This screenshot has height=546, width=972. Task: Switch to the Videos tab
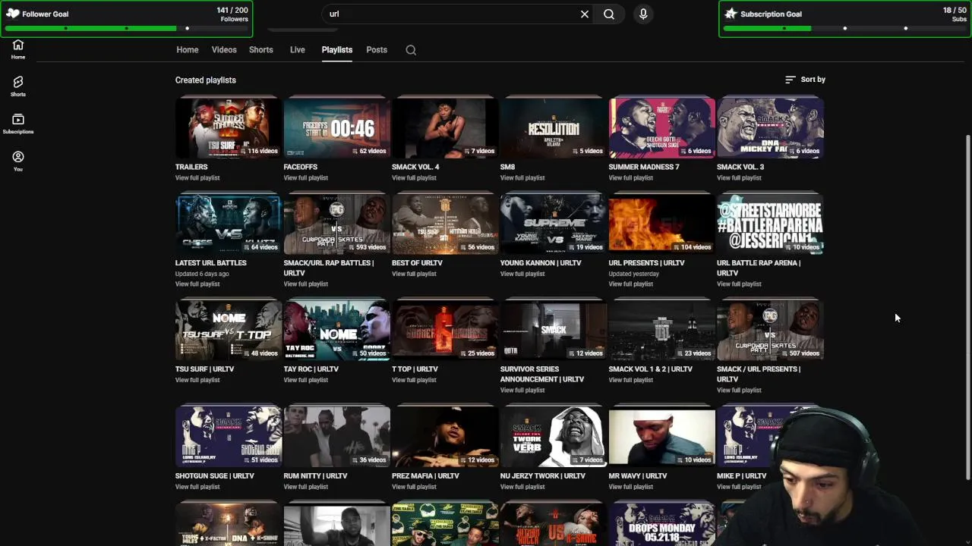point(224,50)
